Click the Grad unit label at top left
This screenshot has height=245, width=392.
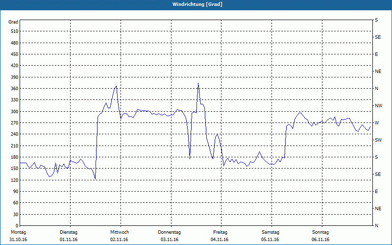13,22
